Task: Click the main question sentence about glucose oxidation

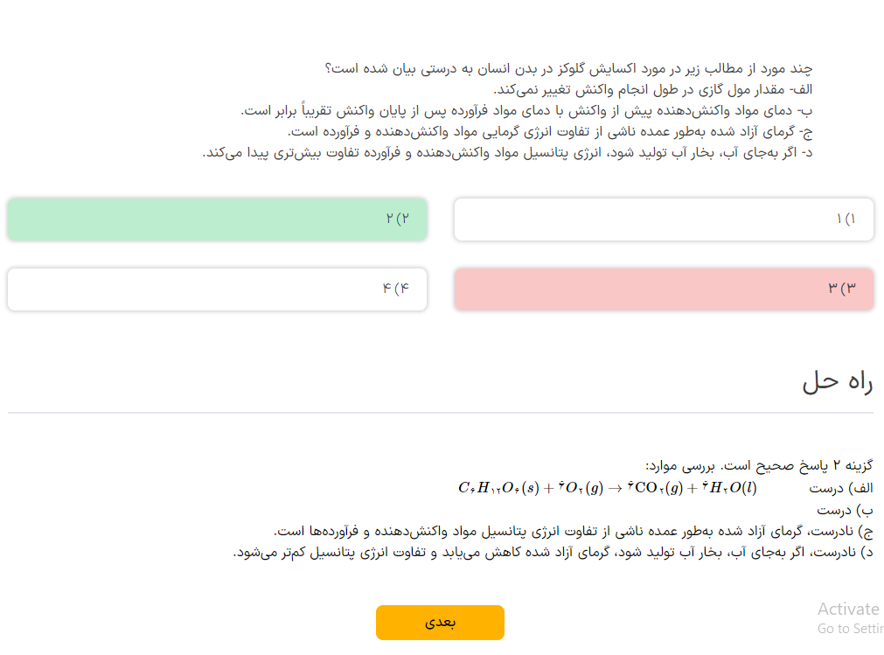Action: 568,68
